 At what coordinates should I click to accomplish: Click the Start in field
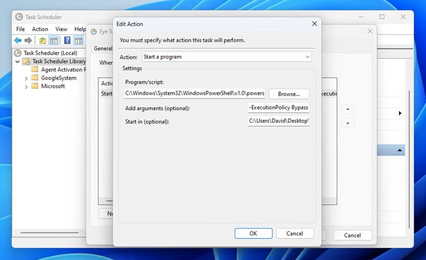[279, 121]
